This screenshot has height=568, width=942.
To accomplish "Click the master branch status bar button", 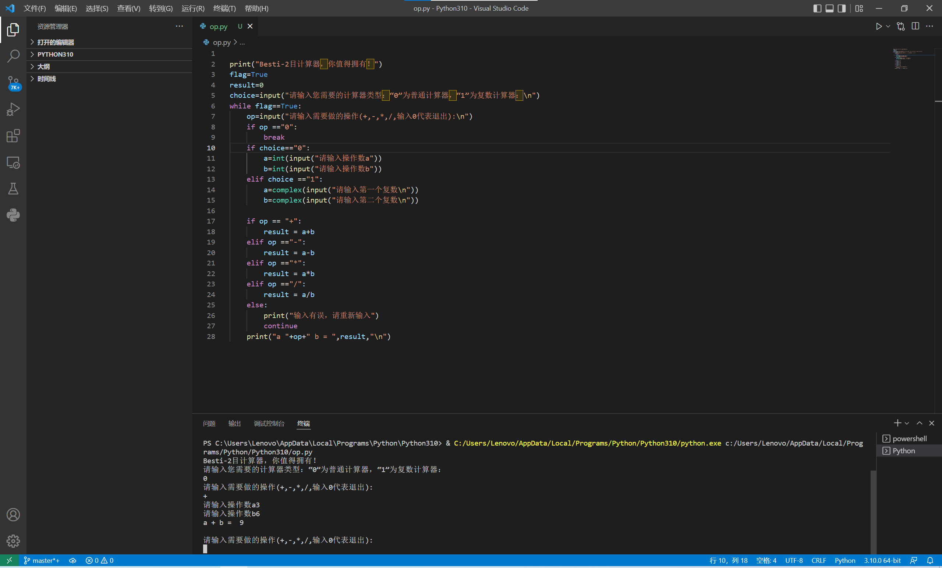I will 42,560.
